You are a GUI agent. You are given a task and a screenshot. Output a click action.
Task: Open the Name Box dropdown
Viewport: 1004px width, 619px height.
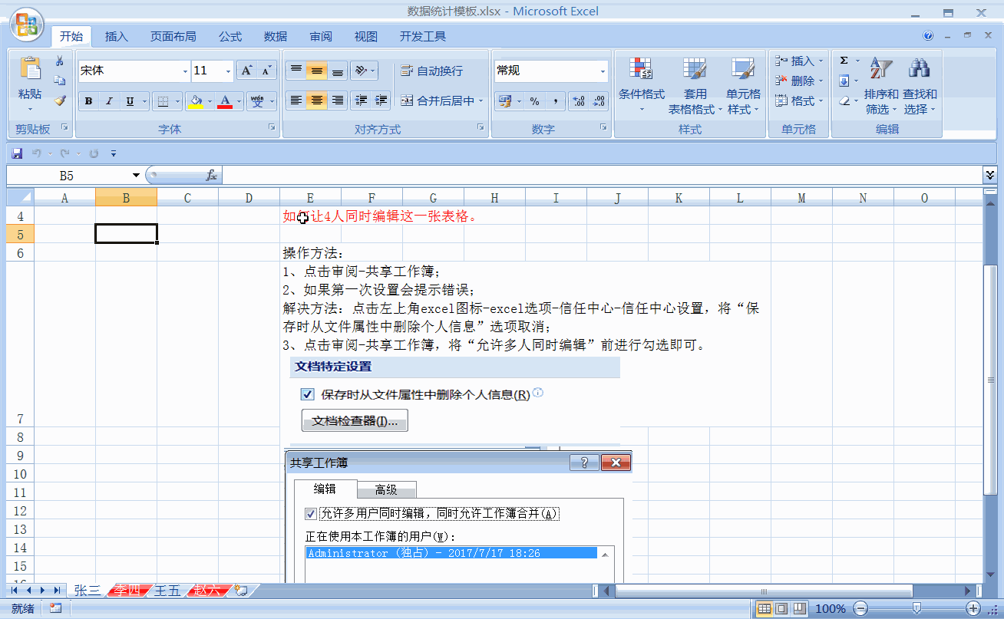pyautogui.click(x=136, y=176)
